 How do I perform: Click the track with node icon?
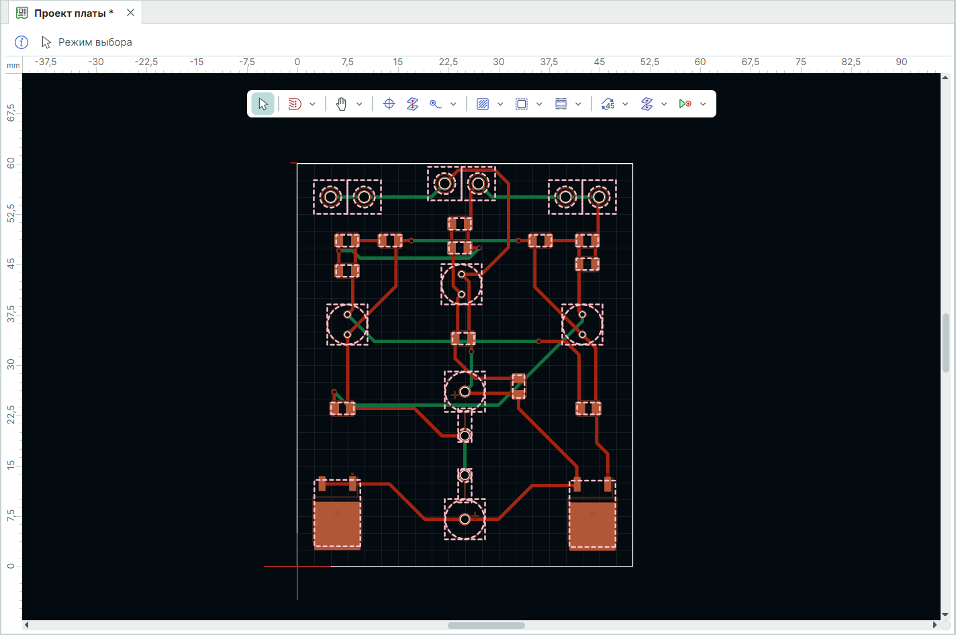tap(436, 104)
